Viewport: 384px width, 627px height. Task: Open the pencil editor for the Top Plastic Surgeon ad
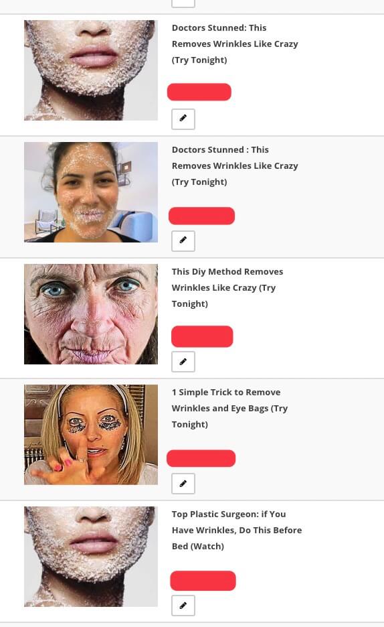tap(183, 606)
